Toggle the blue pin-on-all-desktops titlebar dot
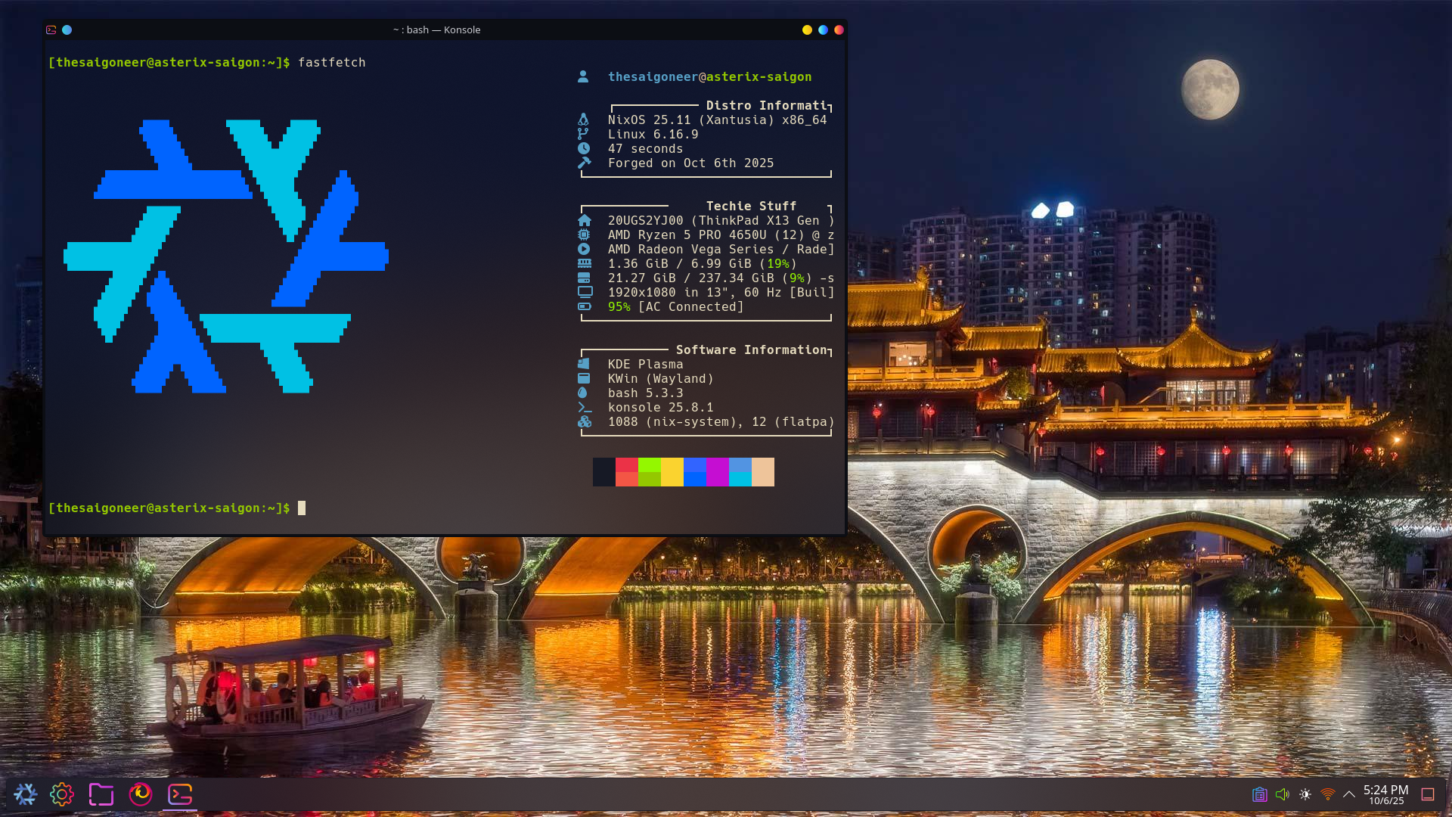The image size is (1452, 817). (x=67, y=30)
